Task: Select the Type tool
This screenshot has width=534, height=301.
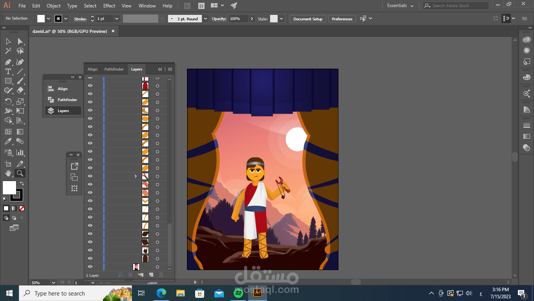Action: pyautogui.click(x=8, y=71)
